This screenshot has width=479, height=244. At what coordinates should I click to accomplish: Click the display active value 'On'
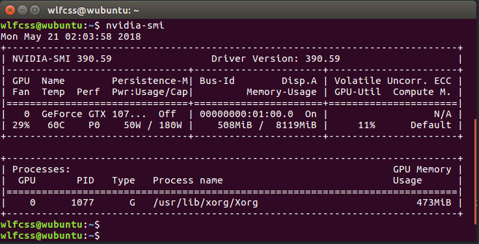310,115
